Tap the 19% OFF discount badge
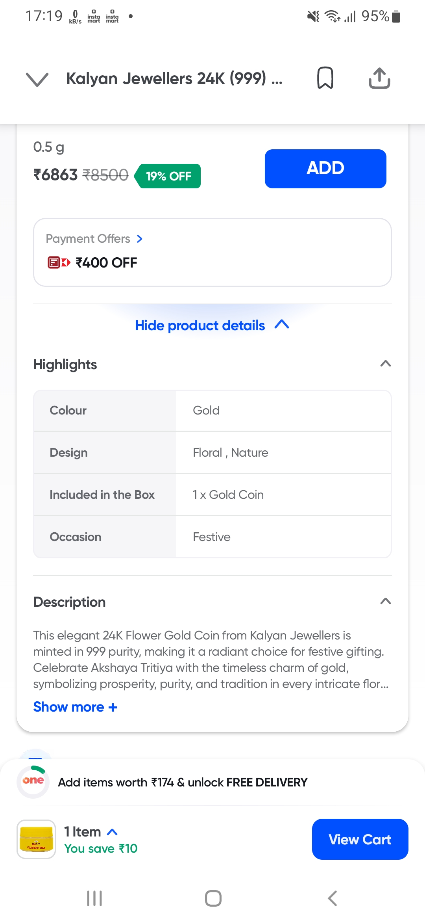This screenshot has width=425, height=922. (168, 176)
